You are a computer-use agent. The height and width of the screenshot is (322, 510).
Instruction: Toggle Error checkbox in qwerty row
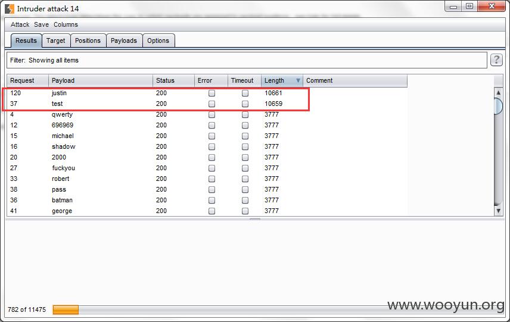tap(212, 115)
